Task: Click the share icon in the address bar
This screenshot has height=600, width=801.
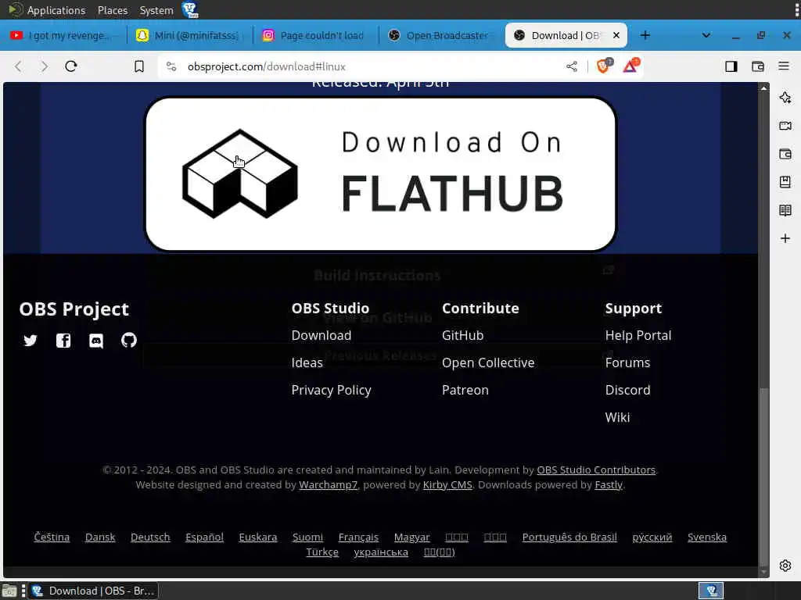Action: tap(572, 66)
